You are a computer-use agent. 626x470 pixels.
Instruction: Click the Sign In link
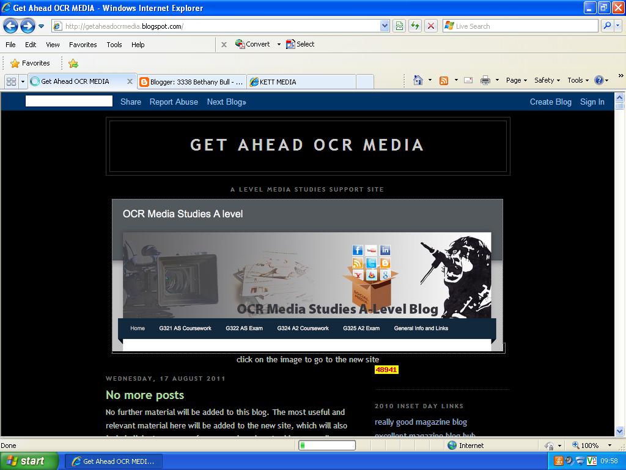click(x=592, y=102)
